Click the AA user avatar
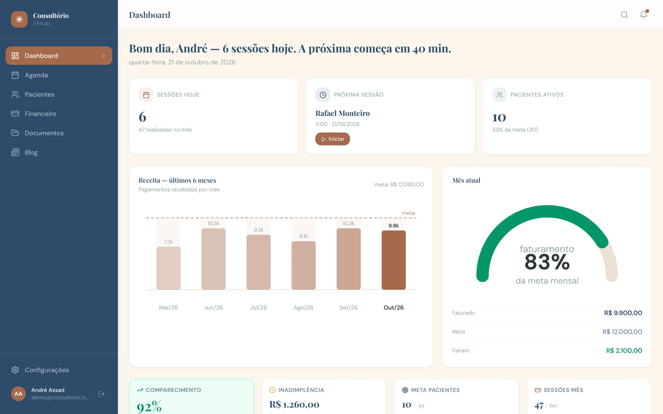The height and width of the screenshot is (414, 663). tap(18, 394)
